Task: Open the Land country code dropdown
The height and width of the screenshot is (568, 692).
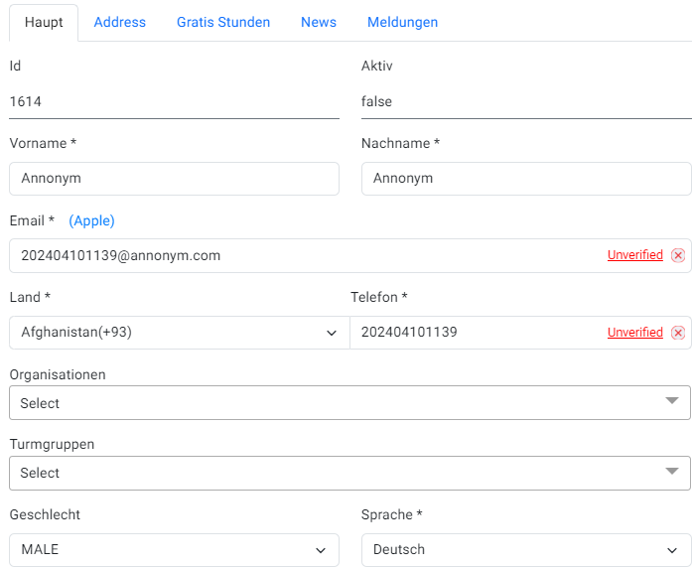Action: point(179,333)
